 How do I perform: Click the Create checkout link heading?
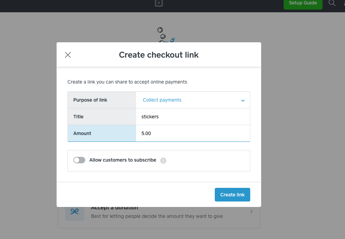click(159, 55)
